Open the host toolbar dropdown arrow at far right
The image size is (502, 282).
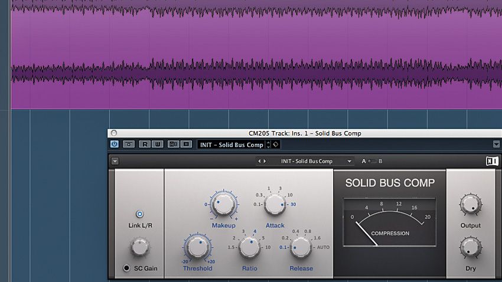point(496,145)
